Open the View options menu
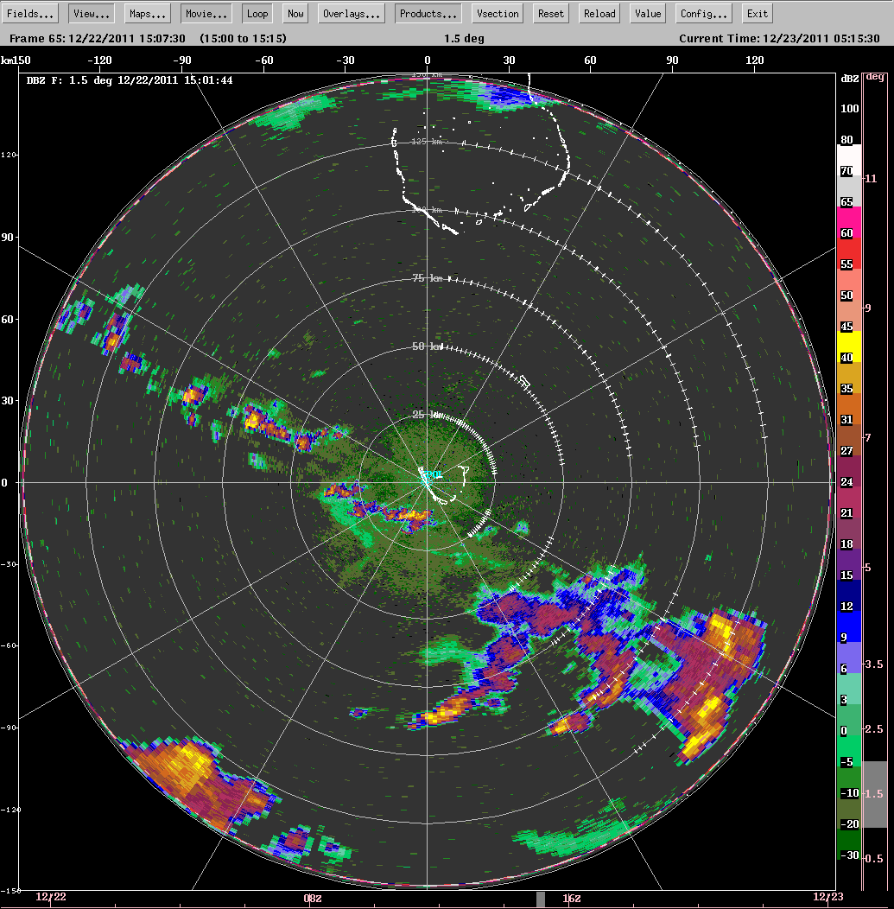894x909 pixels. (x=91, y=14)
